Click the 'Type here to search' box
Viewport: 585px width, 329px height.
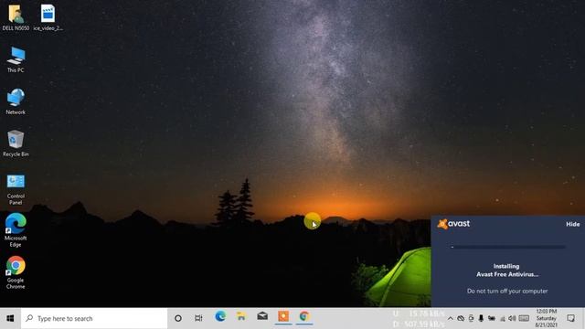(94, 318)
